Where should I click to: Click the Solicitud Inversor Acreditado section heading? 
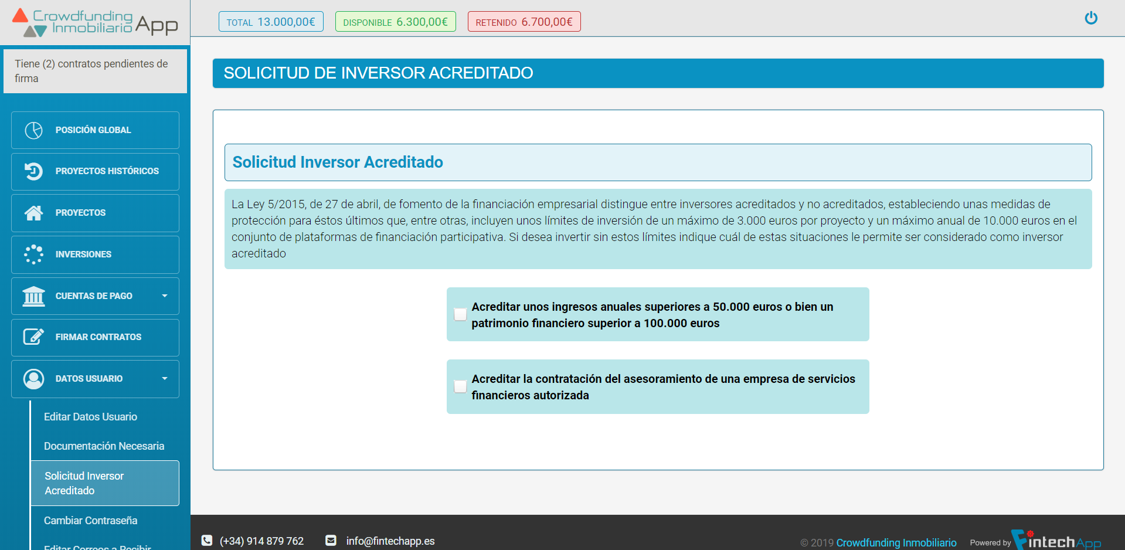click(x=338, y=162)
